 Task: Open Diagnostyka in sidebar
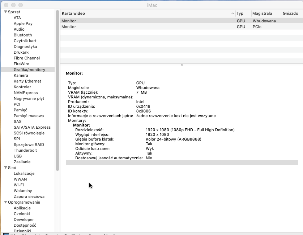click(x=25, y=46)
